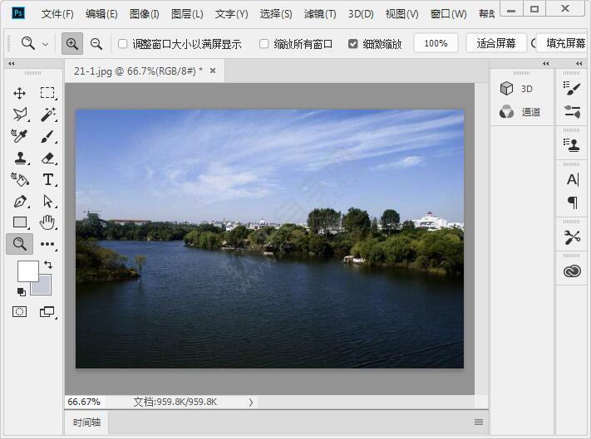Select the Rectangular Marquee tool
Screen dimensions: 591x439
(47, 93)
